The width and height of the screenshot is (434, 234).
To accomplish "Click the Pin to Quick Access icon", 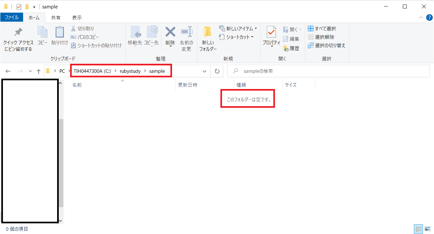I will (19, 32).
